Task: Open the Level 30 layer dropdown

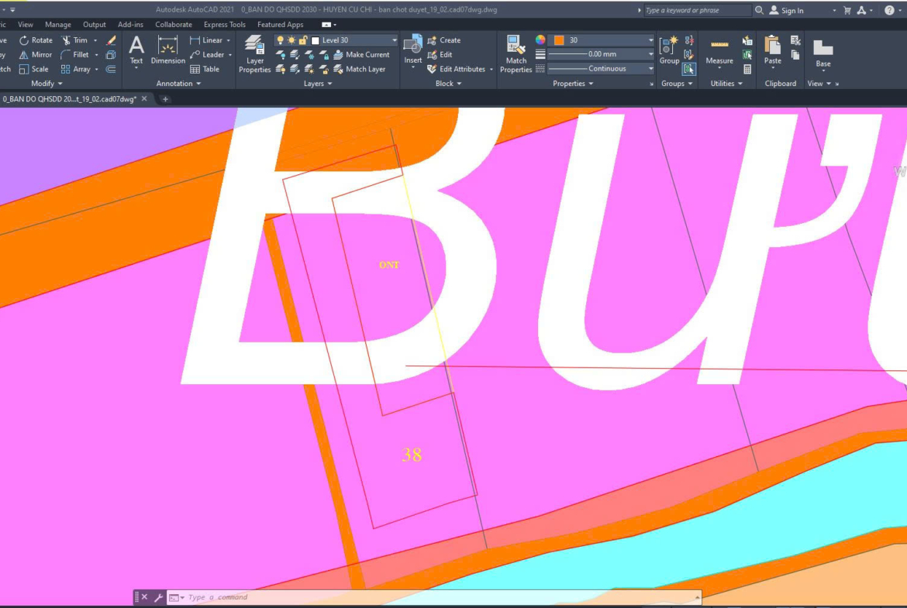Action: pos(394,40)
